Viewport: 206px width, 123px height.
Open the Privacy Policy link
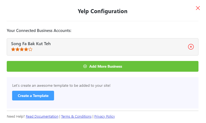tap(105, 117)
